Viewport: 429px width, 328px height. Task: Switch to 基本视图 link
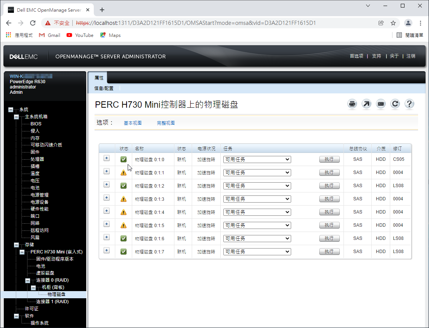click(133, 123)
